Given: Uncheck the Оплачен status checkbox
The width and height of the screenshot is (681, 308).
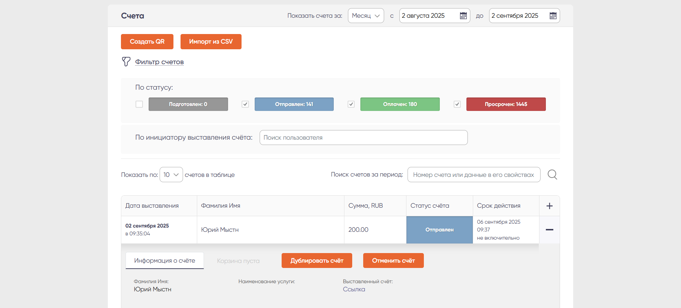Looking at the screenshot, I should [351, 104].
